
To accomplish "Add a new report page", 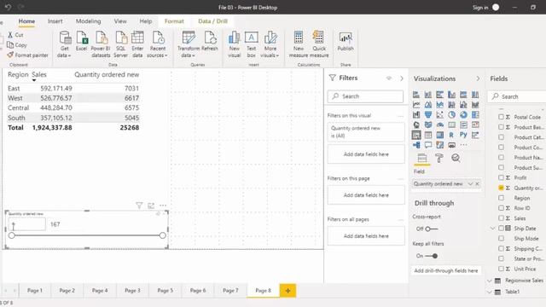I will pos(288,291).
